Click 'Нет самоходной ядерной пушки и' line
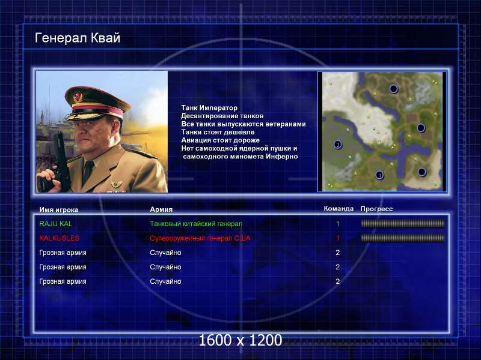Image resolution: width=481 pixels, height=360 pixels. 239,148
